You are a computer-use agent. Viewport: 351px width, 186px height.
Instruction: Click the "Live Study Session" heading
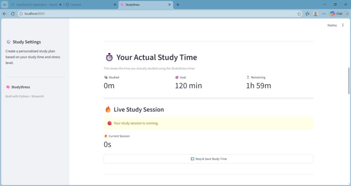pos(139,110)
